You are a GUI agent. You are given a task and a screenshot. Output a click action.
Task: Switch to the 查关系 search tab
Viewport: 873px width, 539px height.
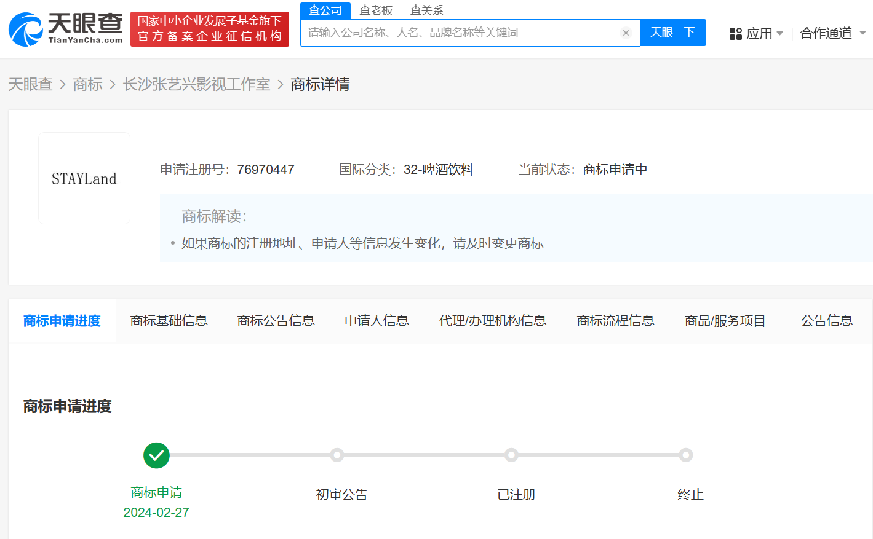click(426, 10)
